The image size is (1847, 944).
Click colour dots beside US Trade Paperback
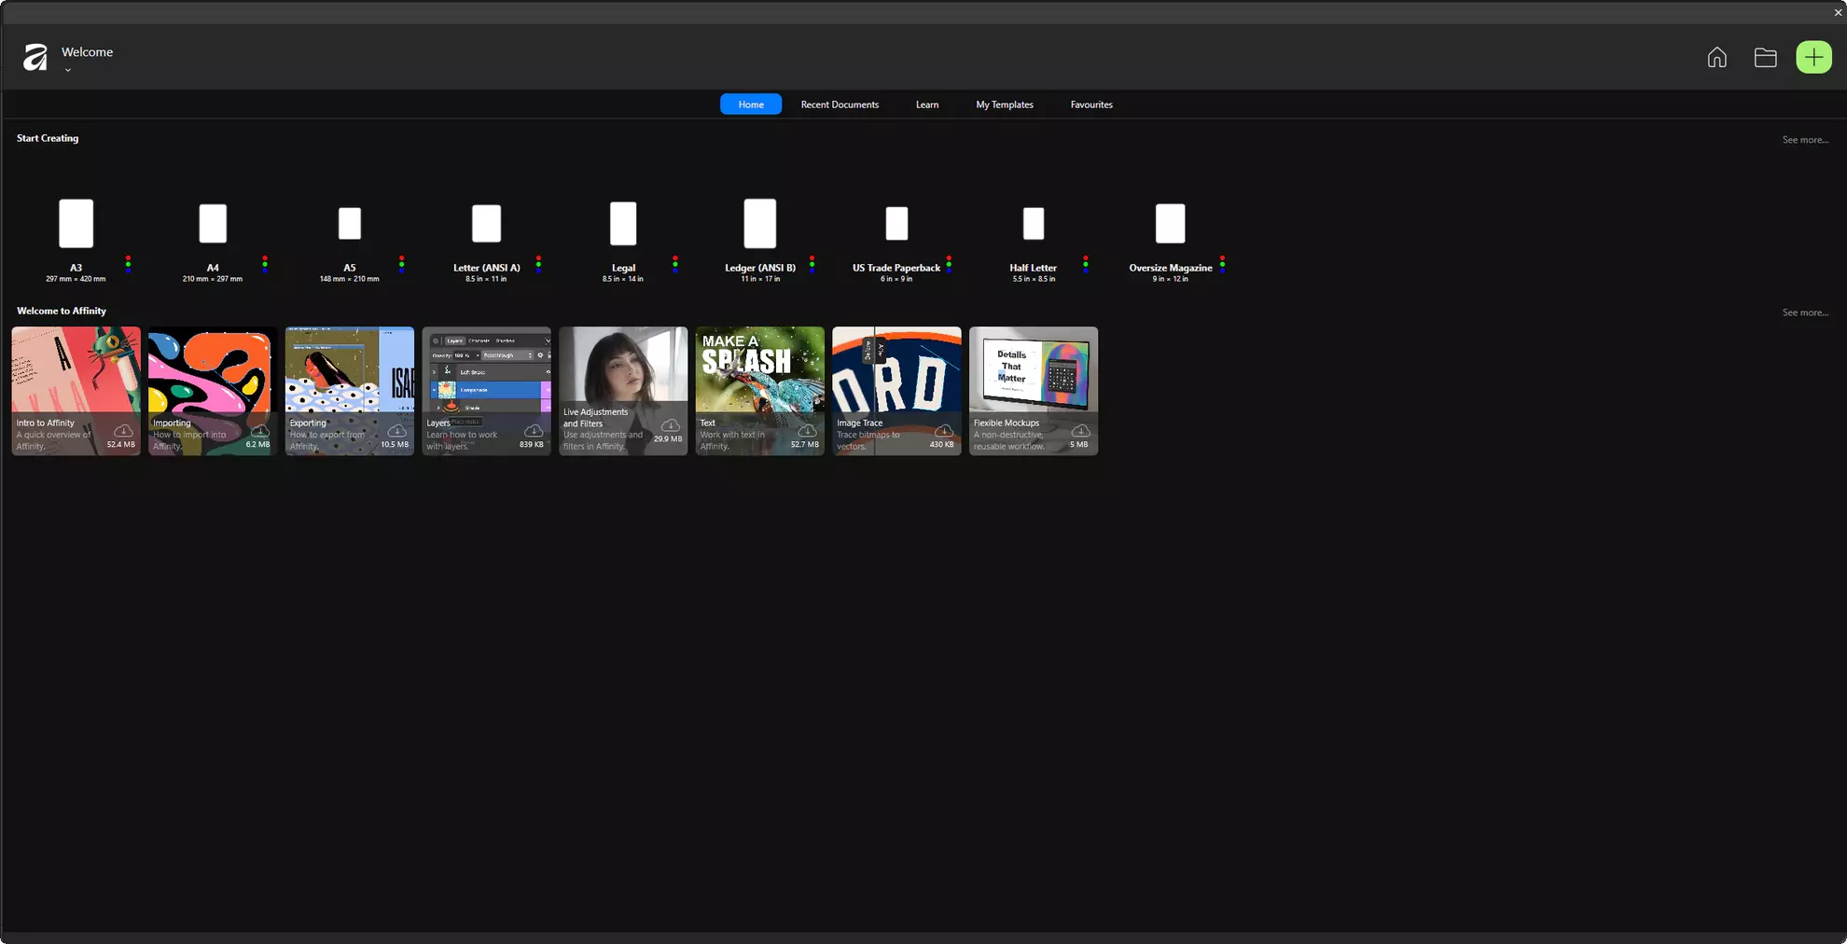(x=949, y=263)
